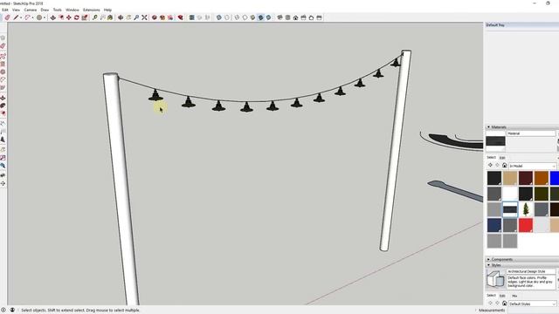Select the Zoom magnifier tool in top toolbar

pyautogui.click(x=136, y=17)
